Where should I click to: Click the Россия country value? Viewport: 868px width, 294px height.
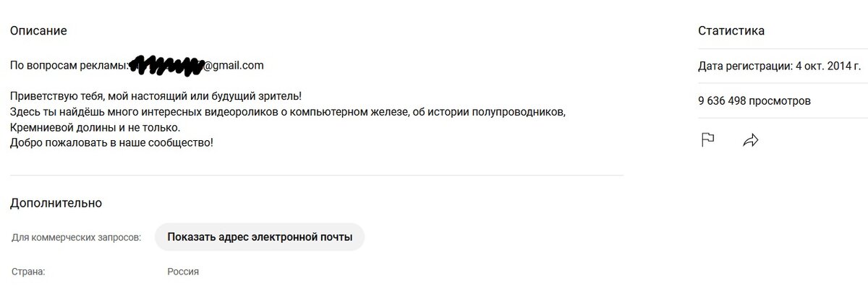coord(183,272)
